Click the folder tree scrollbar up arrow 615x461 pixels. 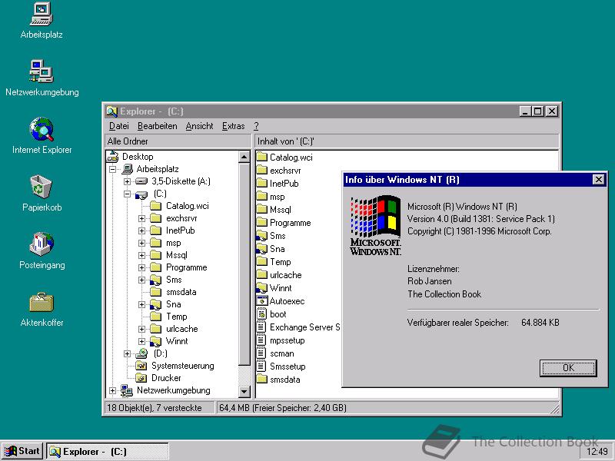(244, 158)
